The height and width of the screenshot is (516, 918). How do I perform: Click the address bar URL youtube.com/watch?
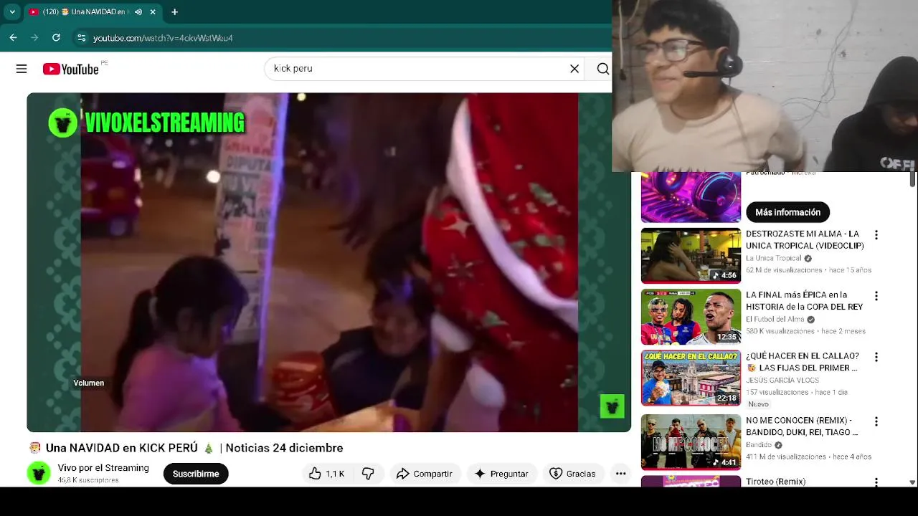(x=163, y=38)
